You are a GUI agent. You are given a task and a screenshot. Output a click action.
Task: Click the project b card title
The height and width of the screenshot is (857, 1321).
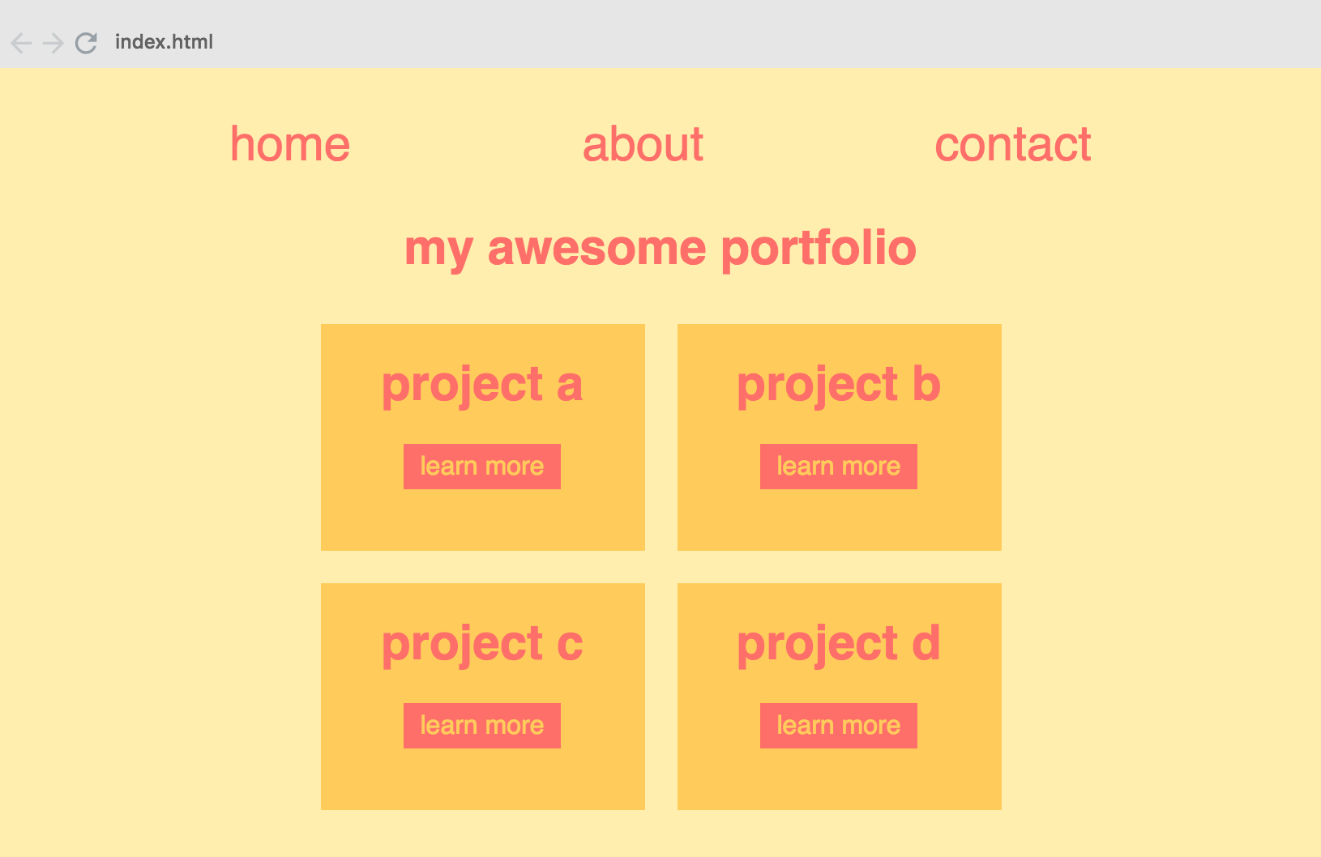pos(839,385)
